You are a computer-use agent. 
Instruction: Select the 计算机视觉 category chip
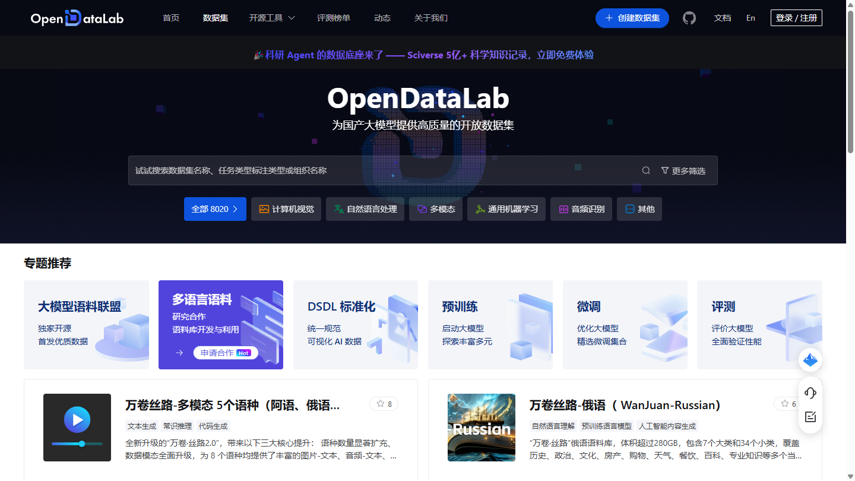click(286, 209)
